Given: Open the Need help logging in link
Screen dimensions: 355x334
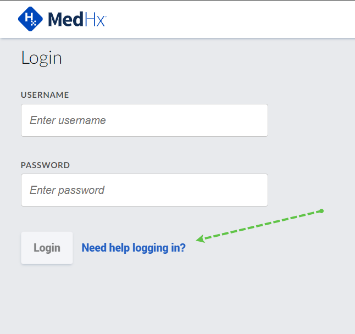Looking at the screenshot, I should click(x=134, y=248).
